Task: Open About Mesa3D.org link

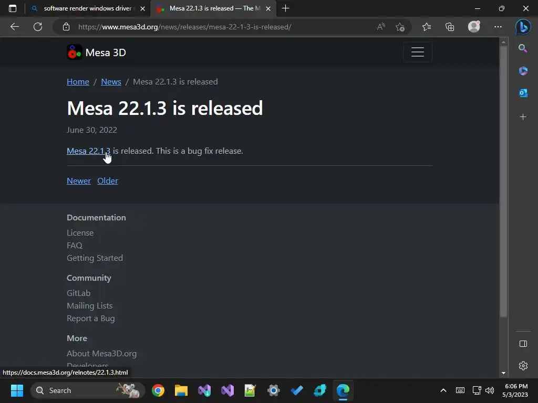Action: point(101,353)
